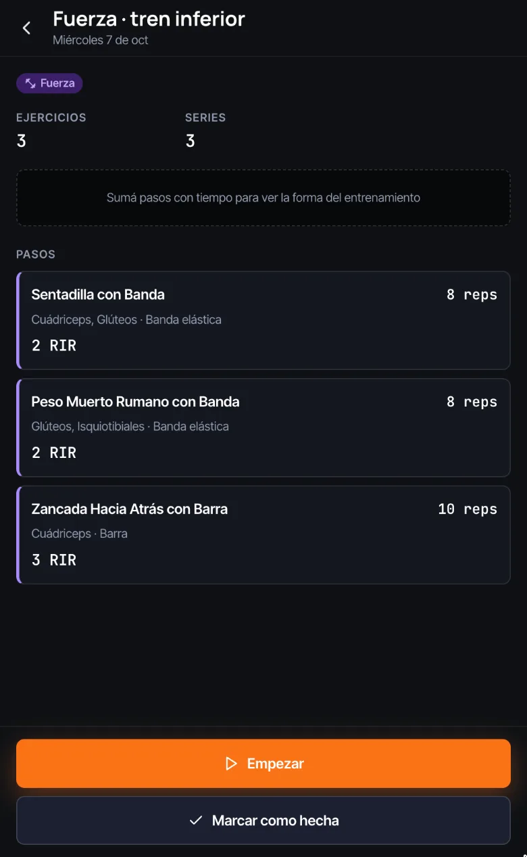The height and width of the screenshot is (857, 527).
Task: Open the Sentadilla con Banda step
Action: tap(263, 321)
